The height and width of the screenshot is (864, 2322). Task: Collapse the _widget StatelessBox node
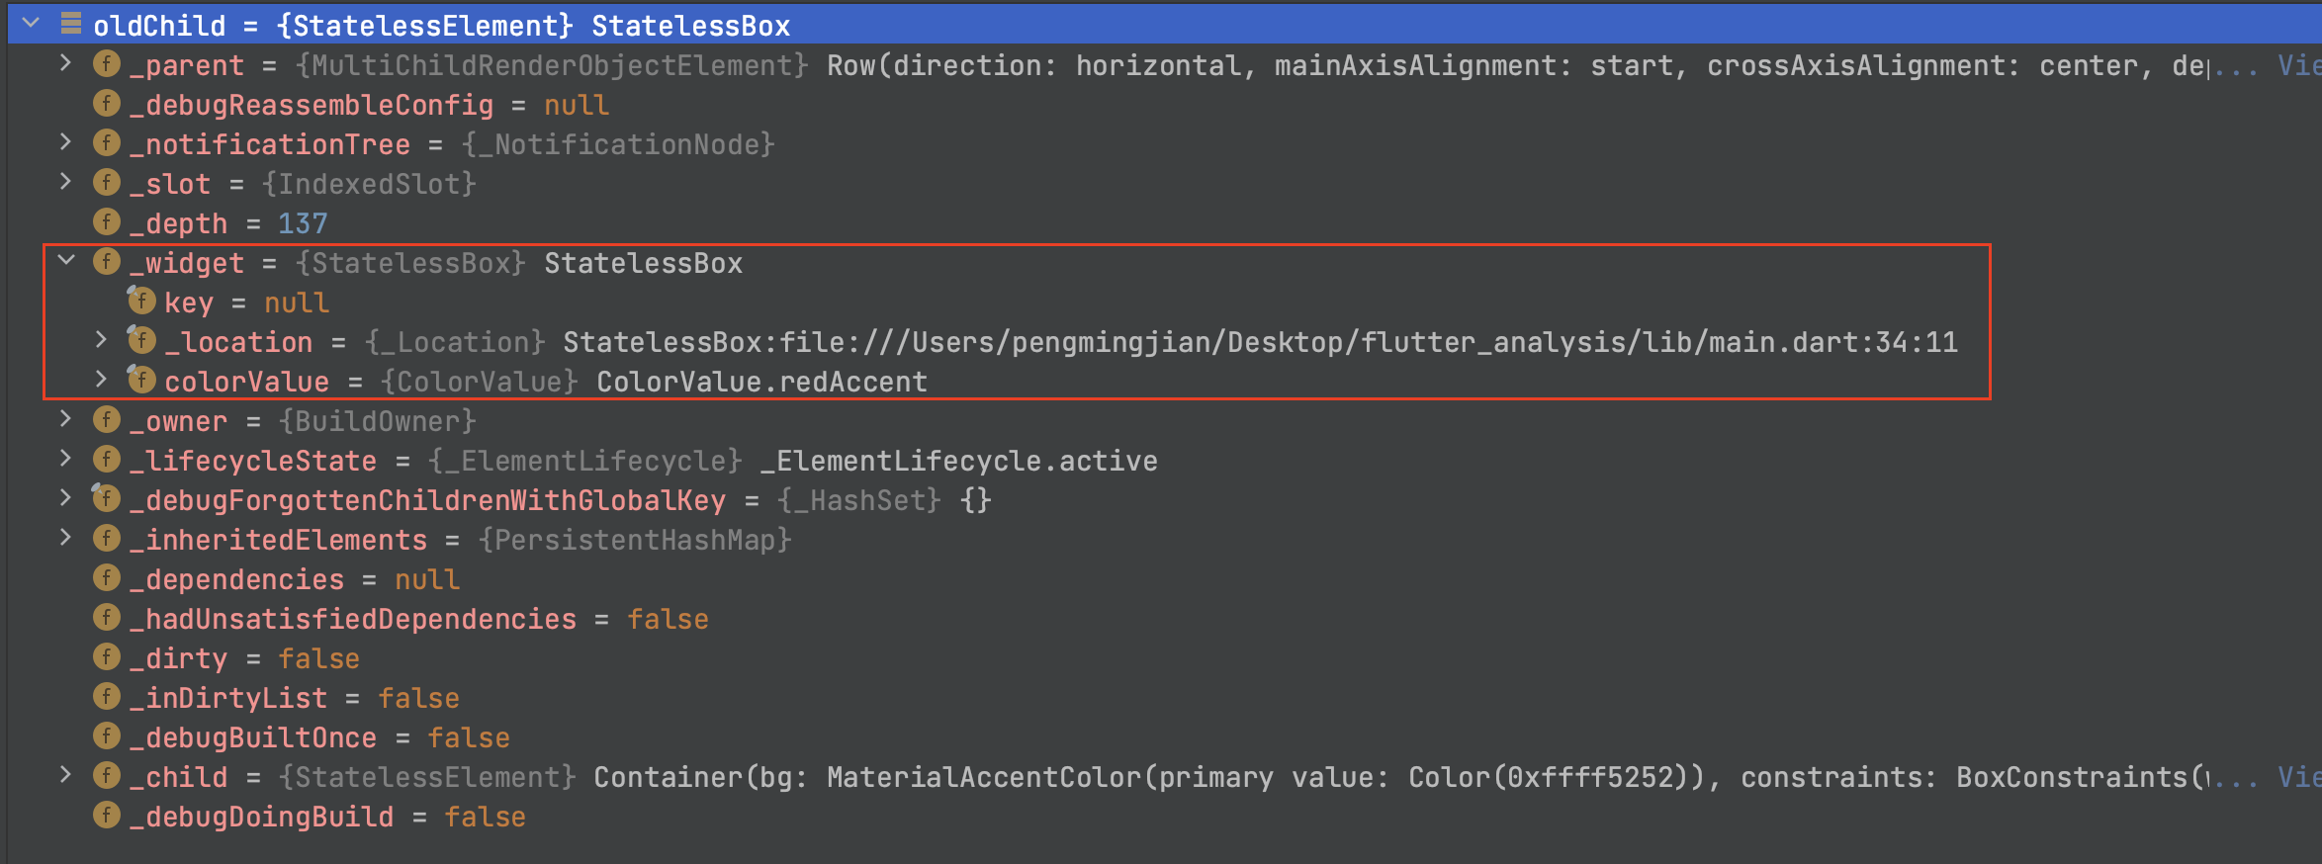(66, 261)
